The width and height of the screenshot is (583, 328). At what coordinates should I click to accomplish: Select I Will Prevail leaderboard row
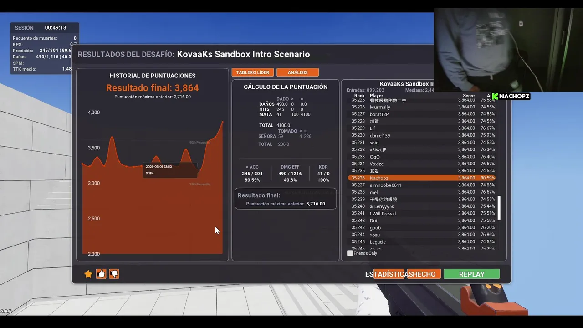[422, 214]
